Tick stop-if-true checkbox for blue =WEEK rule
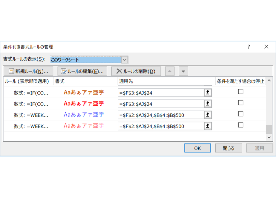The height and width of the screenshot is (197, 276). pos(241,114)
